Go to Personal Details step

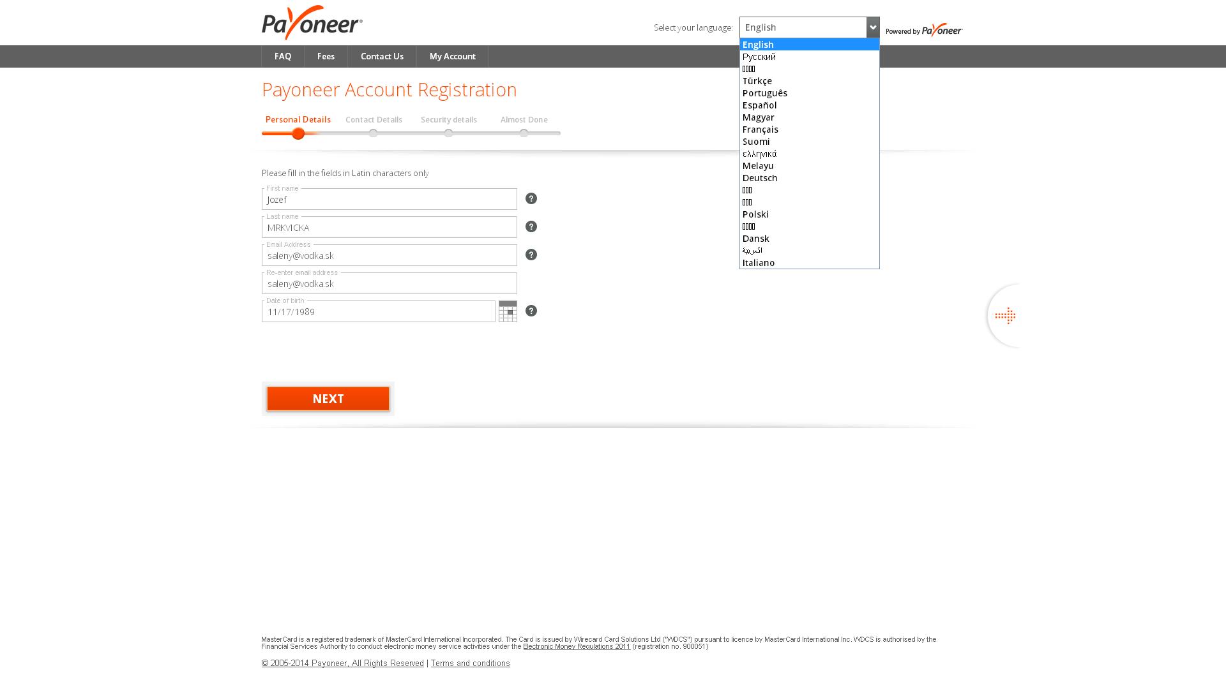coord(298,119)
